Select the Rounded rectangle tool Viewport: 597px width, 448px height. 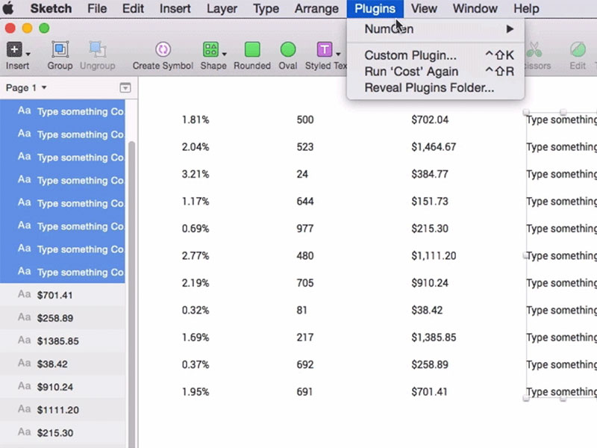[252, 49]
